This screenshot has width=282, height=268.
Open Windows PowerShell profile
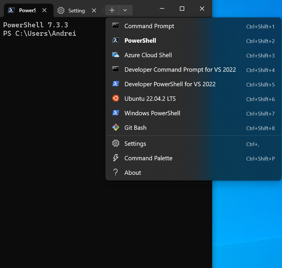(193, 113)
